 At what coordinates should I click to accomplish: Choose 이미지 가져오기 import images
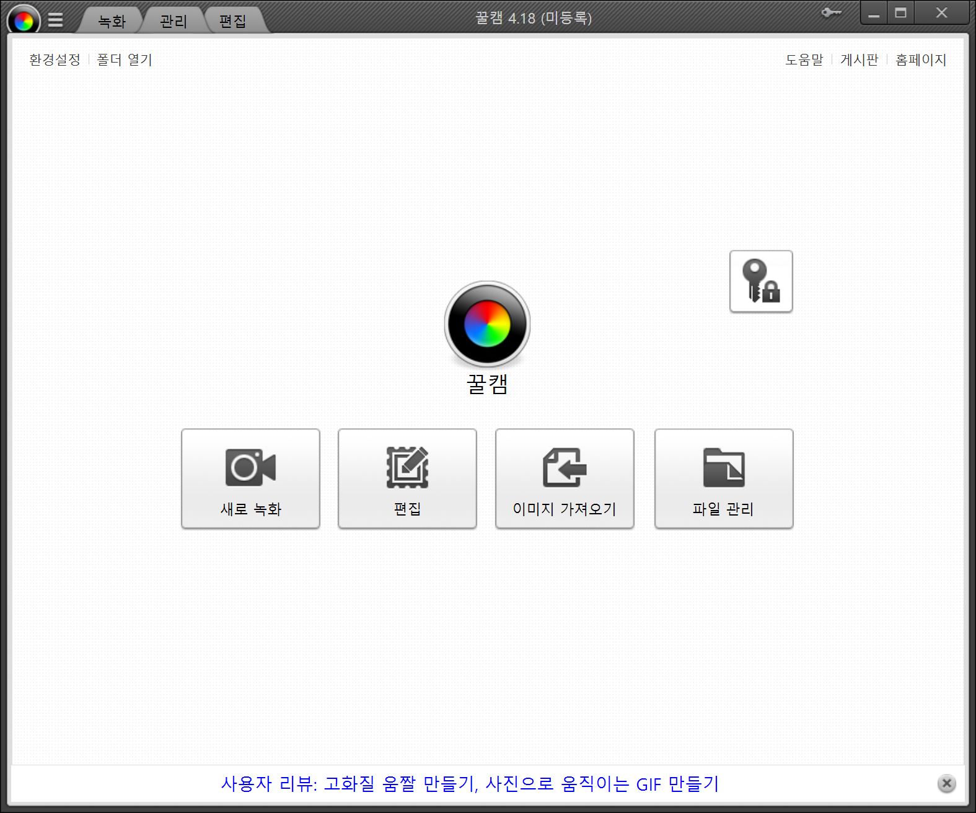pyautogui.click(x=565, y=478)
